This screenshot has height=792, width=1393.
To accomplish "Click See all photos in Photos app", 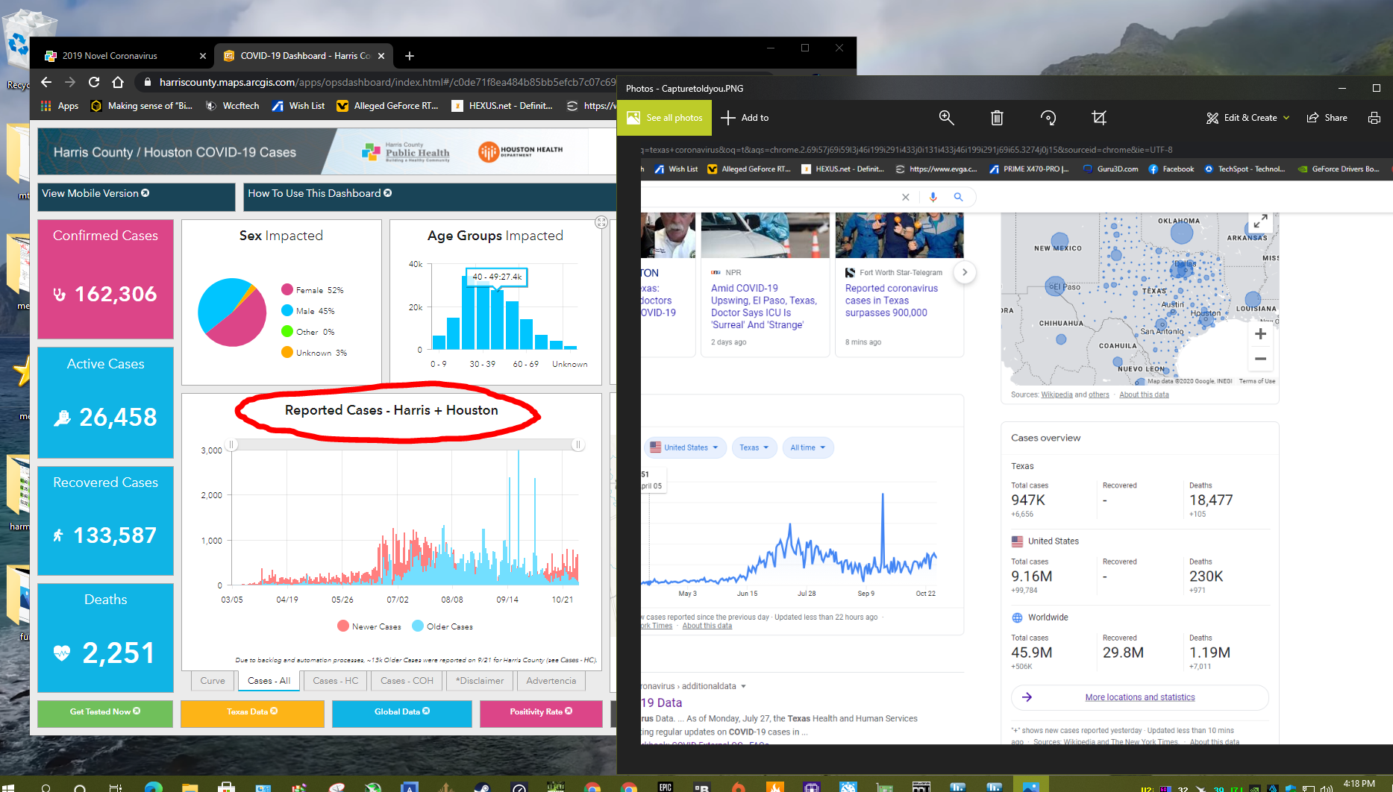I will 665,118.
